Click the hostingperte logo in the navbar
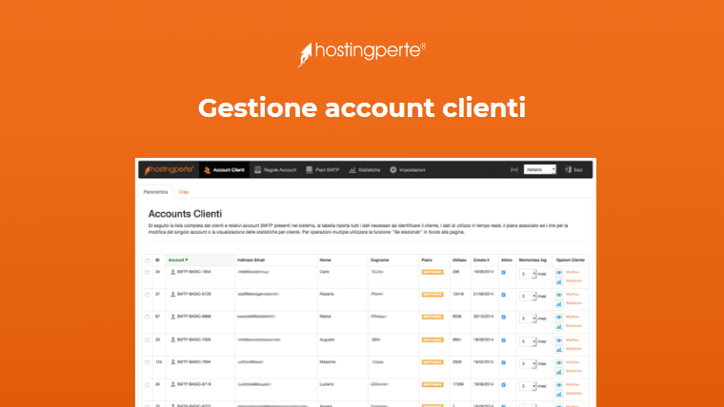This screenshot has height=407, width=724. pos(169,169)
